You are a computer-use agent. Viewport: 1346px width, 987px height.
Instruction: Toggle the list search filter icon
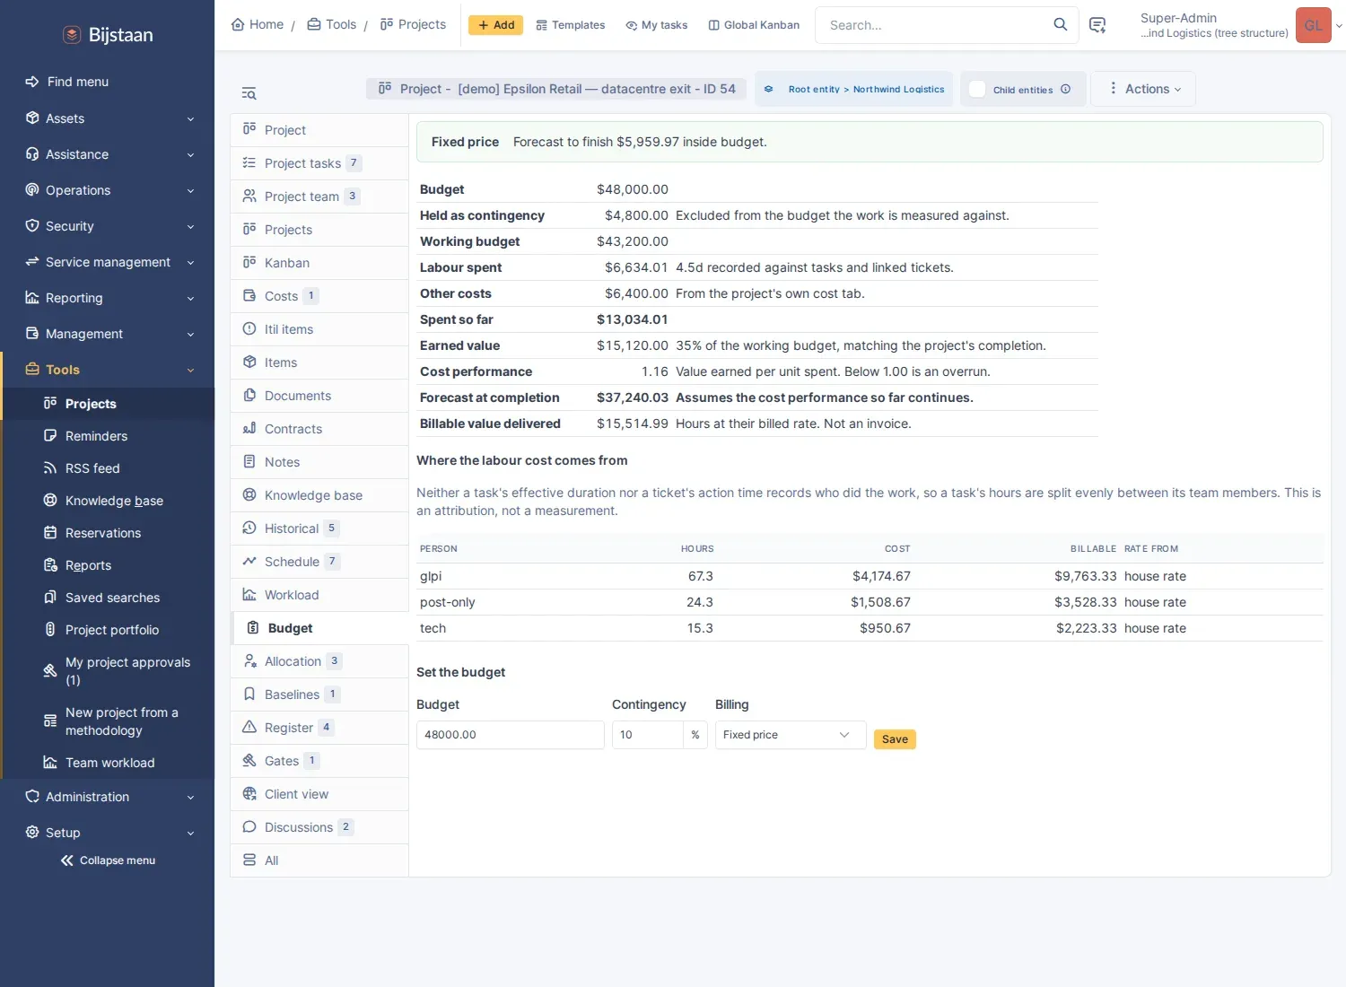point(249,93)
